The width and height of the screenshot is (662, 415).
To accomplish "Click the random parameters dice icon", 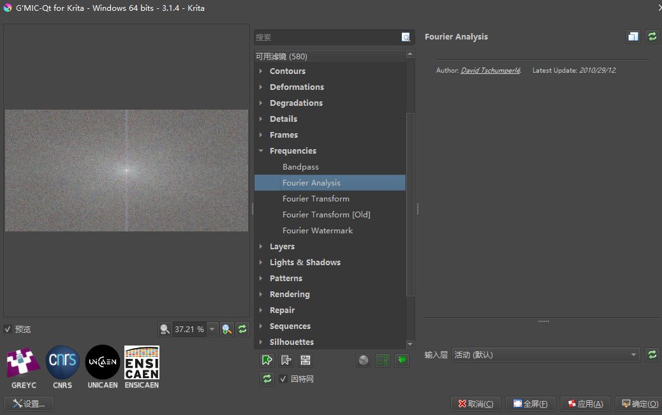I will 364,360.
